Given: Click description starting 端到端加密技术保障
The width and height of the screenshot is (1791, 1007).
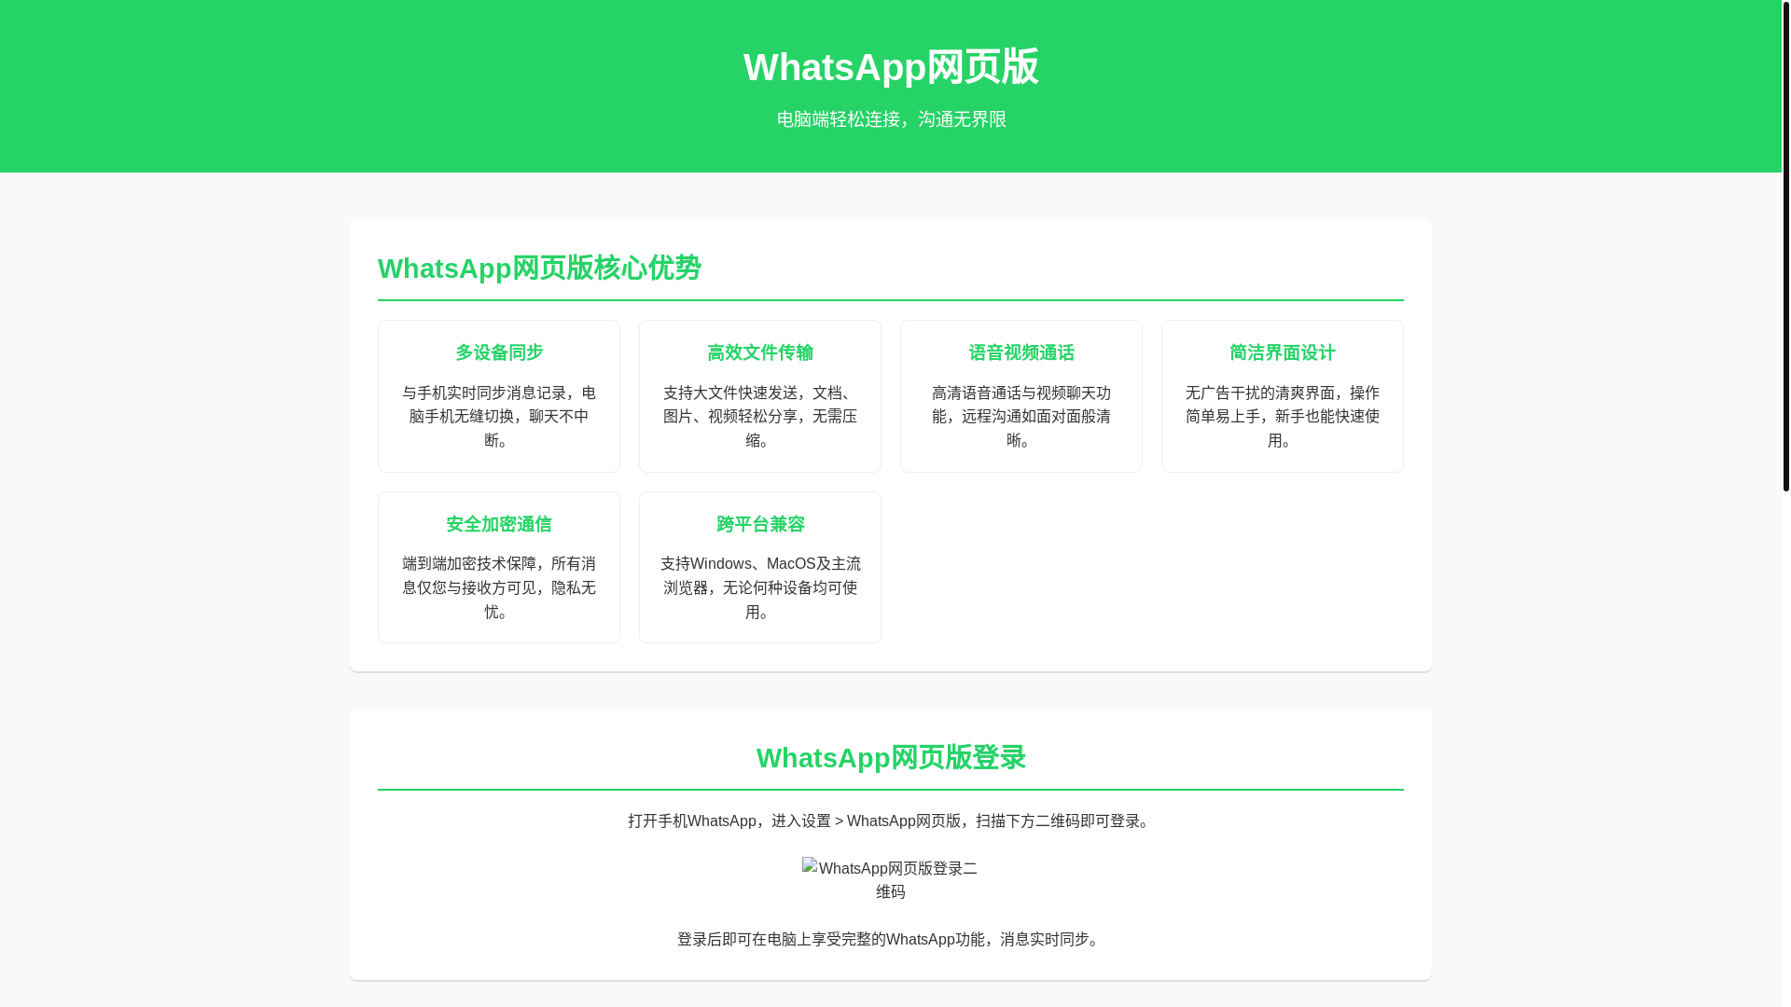Looking at the screenshot, I should (x=499, y=587).
